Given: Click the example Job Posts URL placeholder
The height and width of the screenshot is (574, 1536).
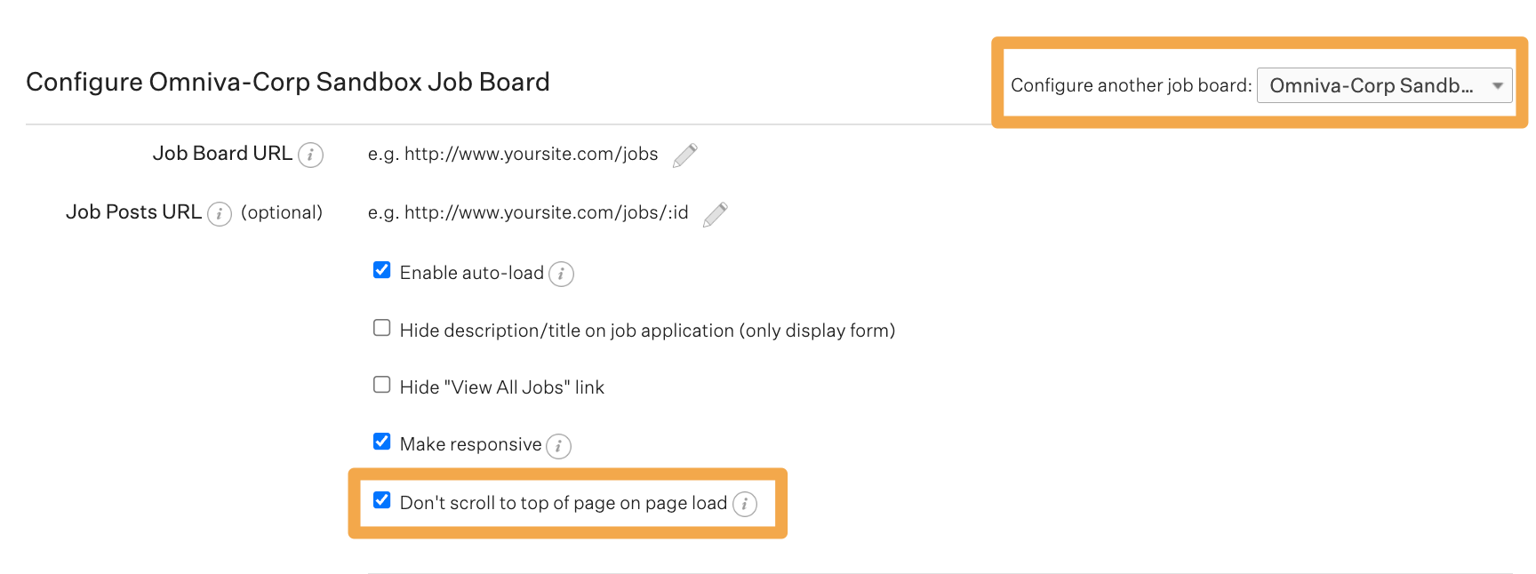Looking at the screenshot, I should pyautogui.click(x=527, y=213).
